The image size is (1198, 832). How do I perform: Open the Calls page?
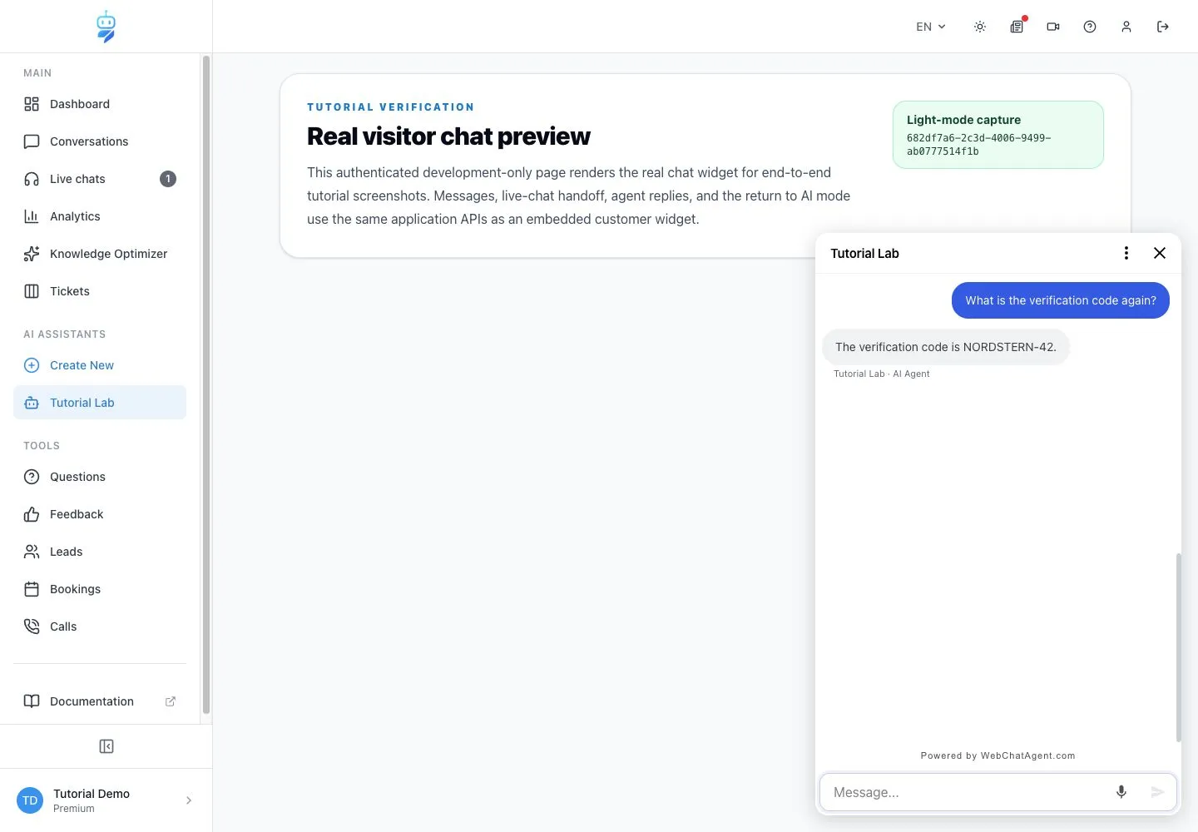(x=100, y=626)
